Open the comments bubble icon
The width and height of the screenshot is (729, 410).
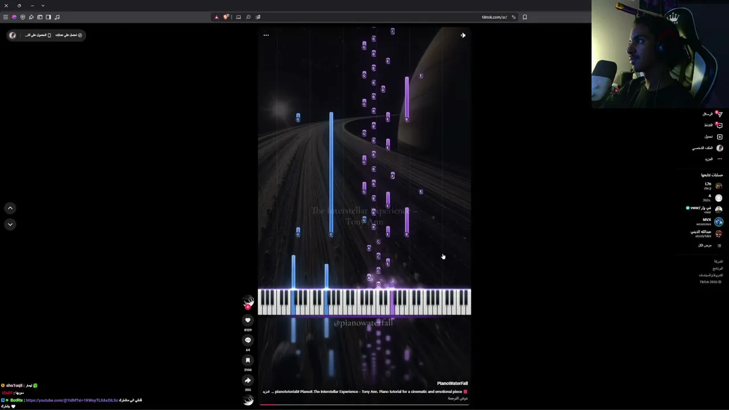(248, 340)
